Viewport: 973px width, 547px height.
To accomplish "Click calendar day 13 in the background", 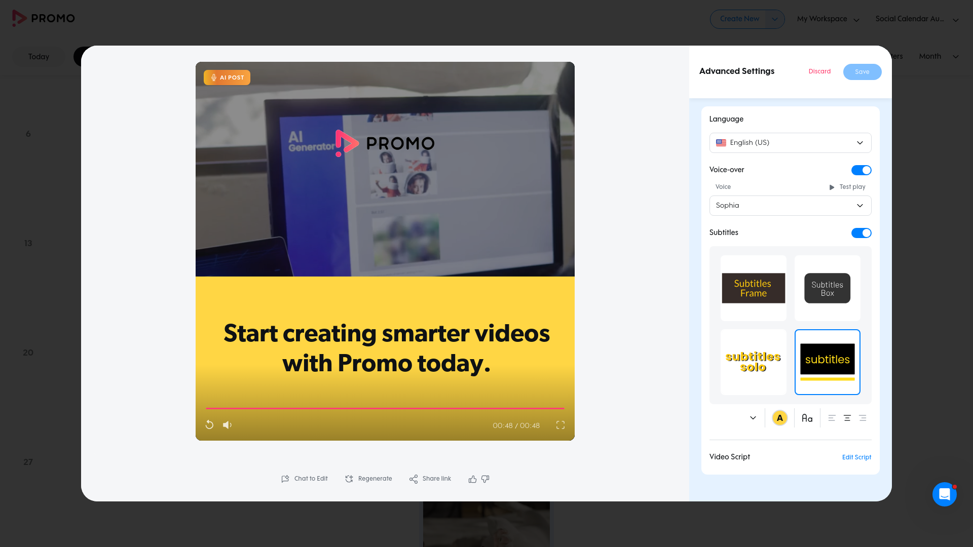I will [x=28, y=243].
